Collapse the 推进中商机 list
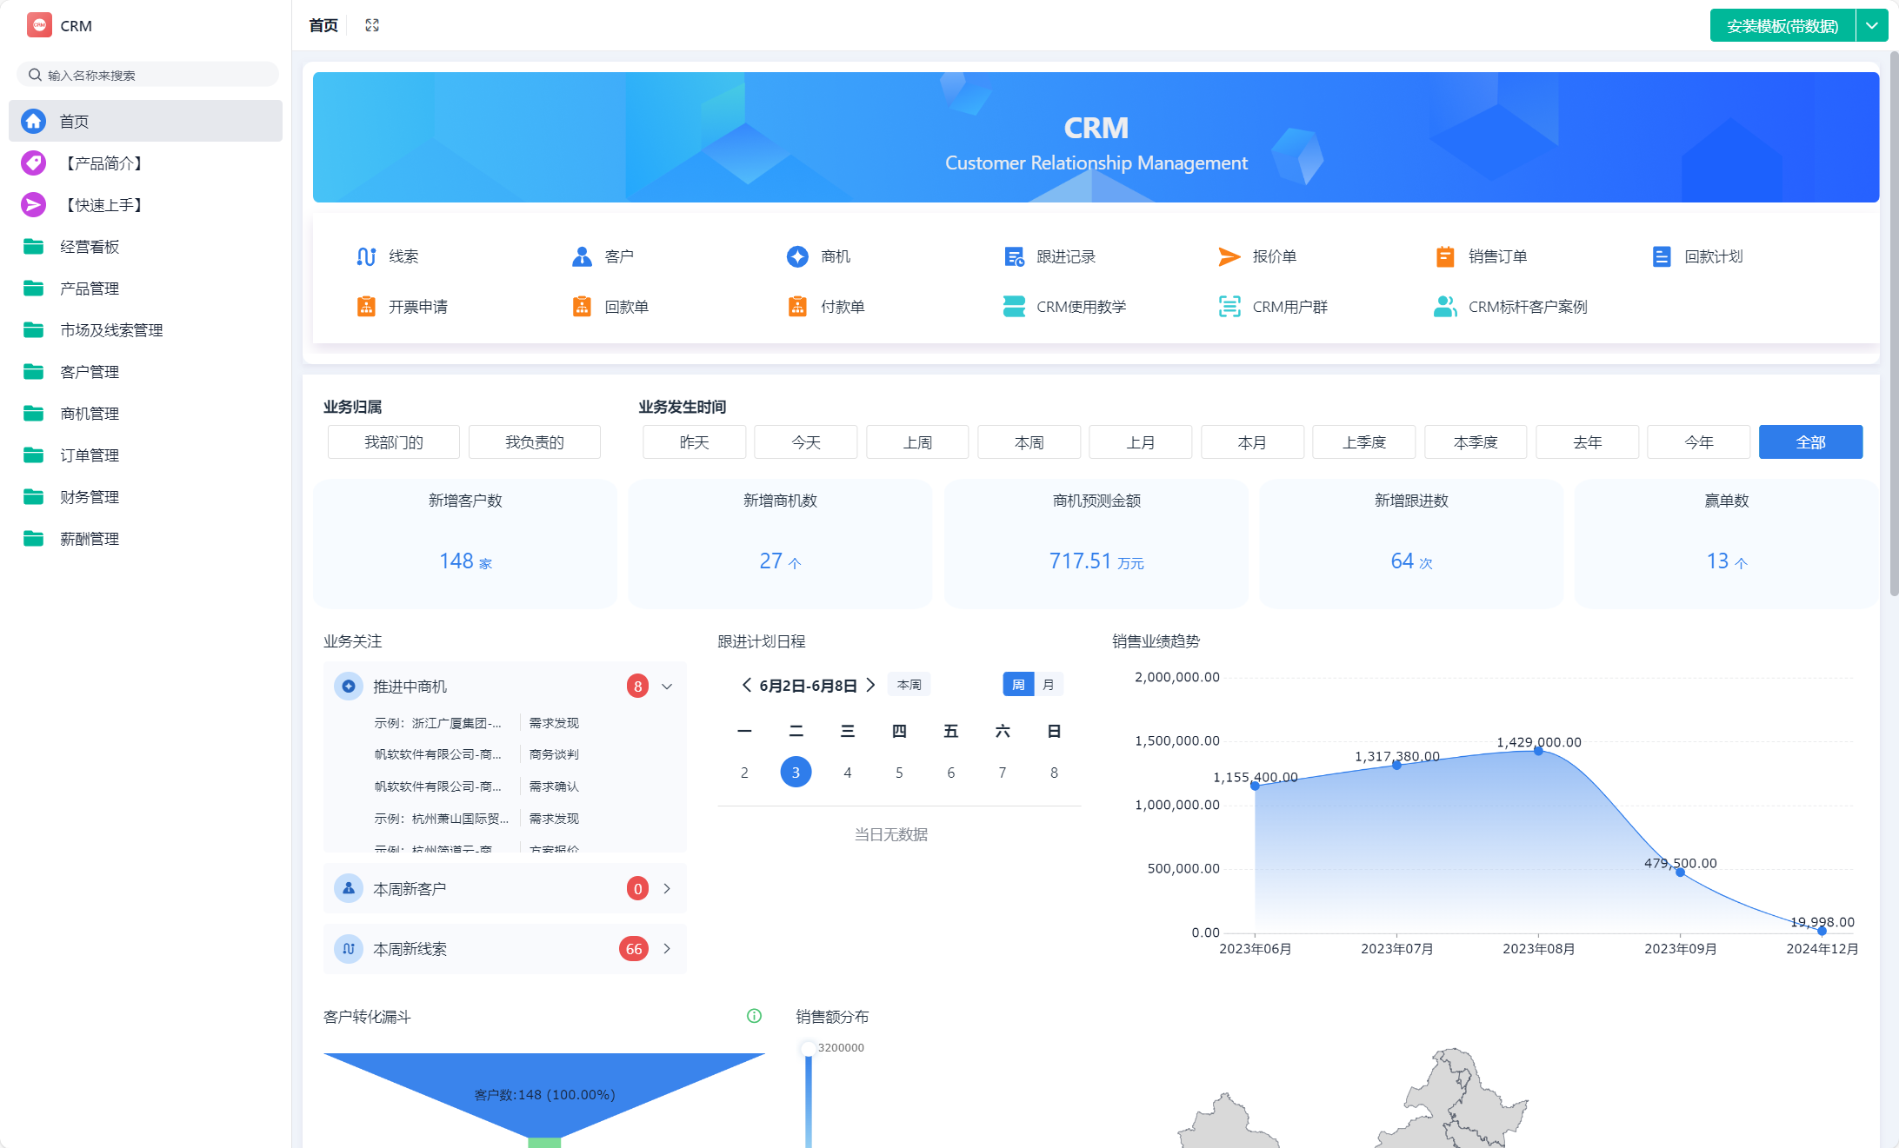This screenshot has width=1899, height=1148. (x=668, y=686)
